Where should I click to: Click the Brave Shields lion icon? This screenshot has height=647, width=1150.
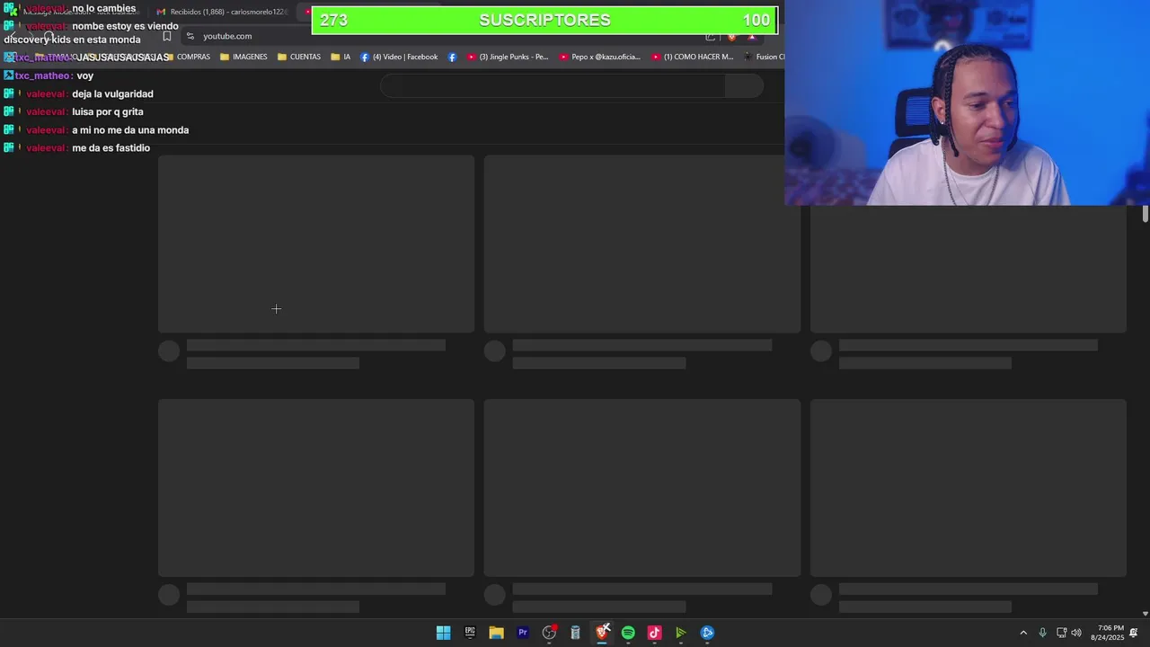click(731, 36)
